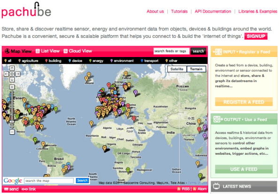The height and width of the screenshot is (194, 279).
Task: Click the OUTPUT Use a Feed icon
Action: click(x=218, y=119)
